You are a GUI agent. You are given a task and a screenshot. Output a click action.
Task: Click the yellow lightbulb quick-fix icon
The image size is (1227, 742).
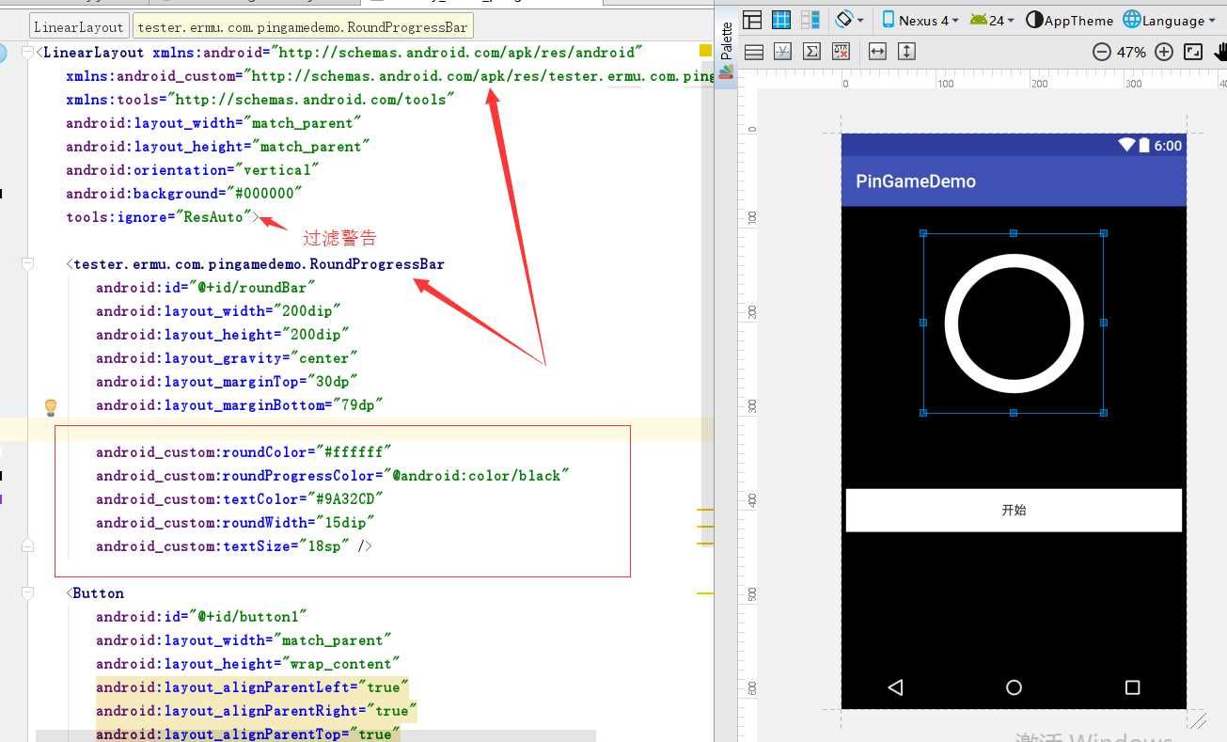tap(51, 406)
